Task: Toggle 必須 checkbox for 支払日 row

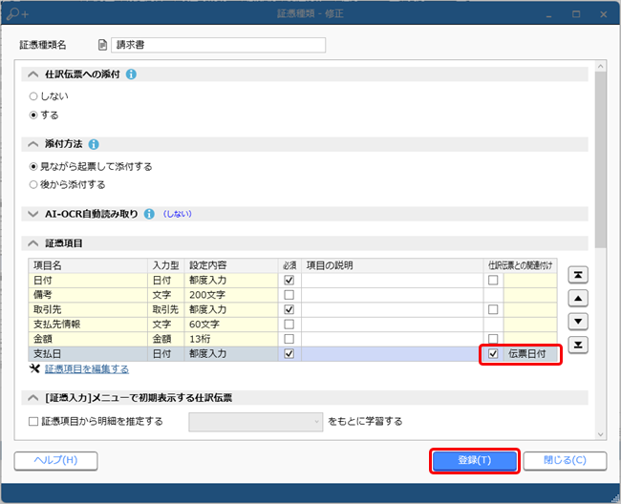Action: [x=289, y=354]
